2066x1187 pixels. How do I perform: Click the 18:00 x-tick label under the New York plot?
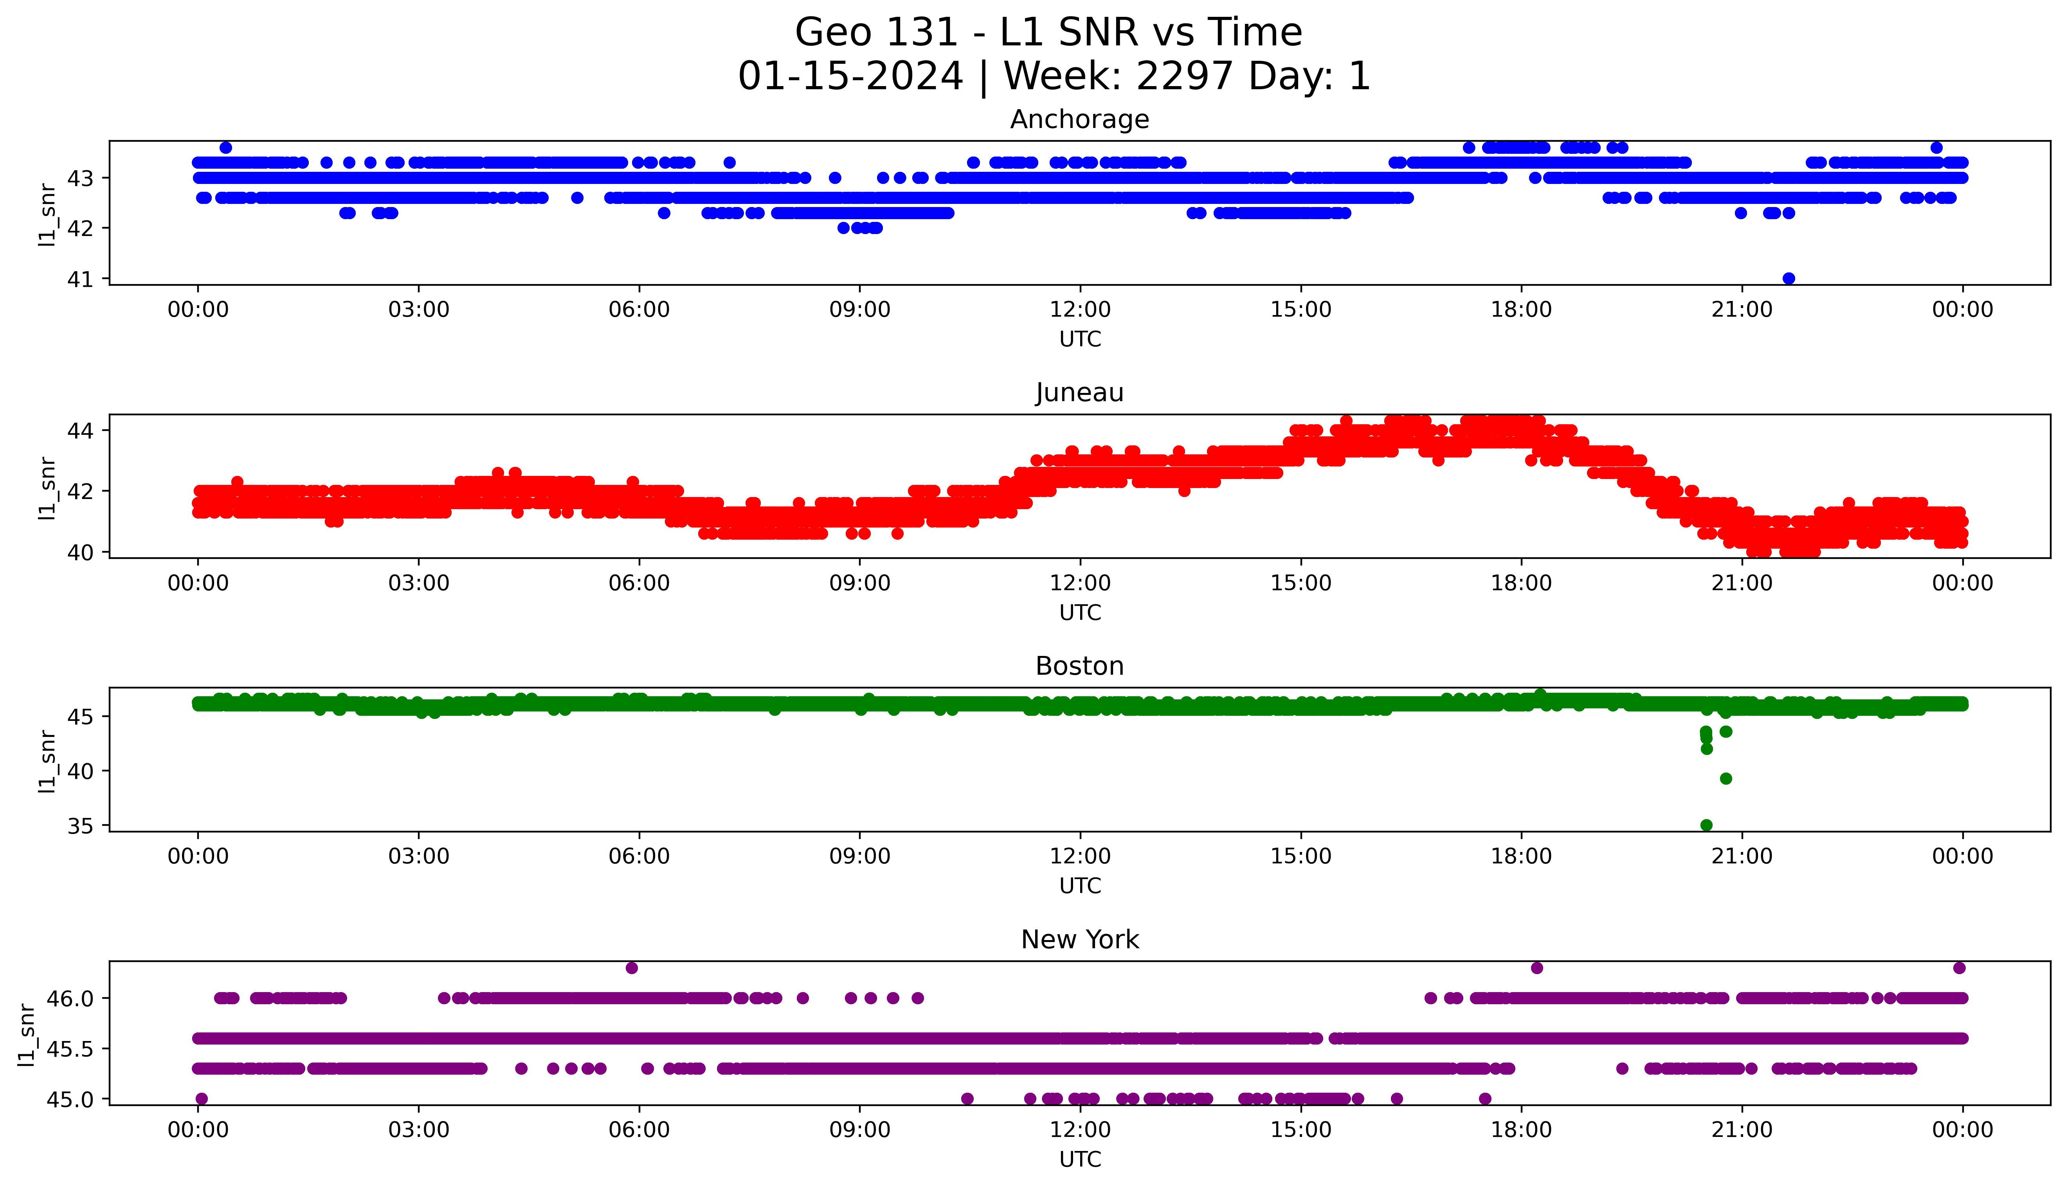pyautogui.click(x=1522, y=1130)
